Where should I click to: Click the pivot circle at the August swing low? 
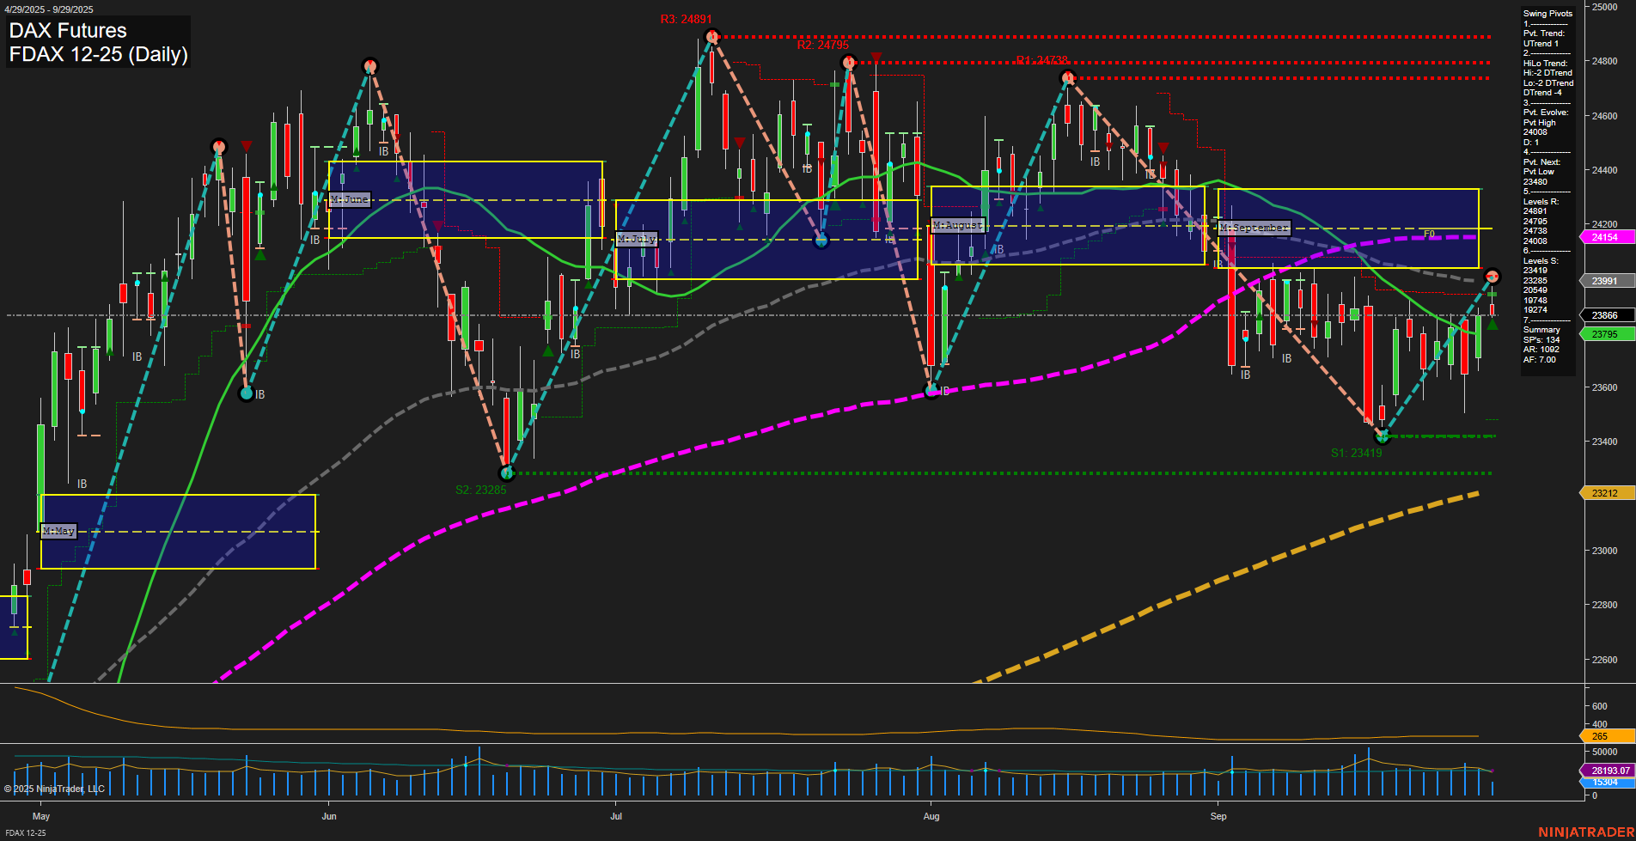(x=932, y=391)
